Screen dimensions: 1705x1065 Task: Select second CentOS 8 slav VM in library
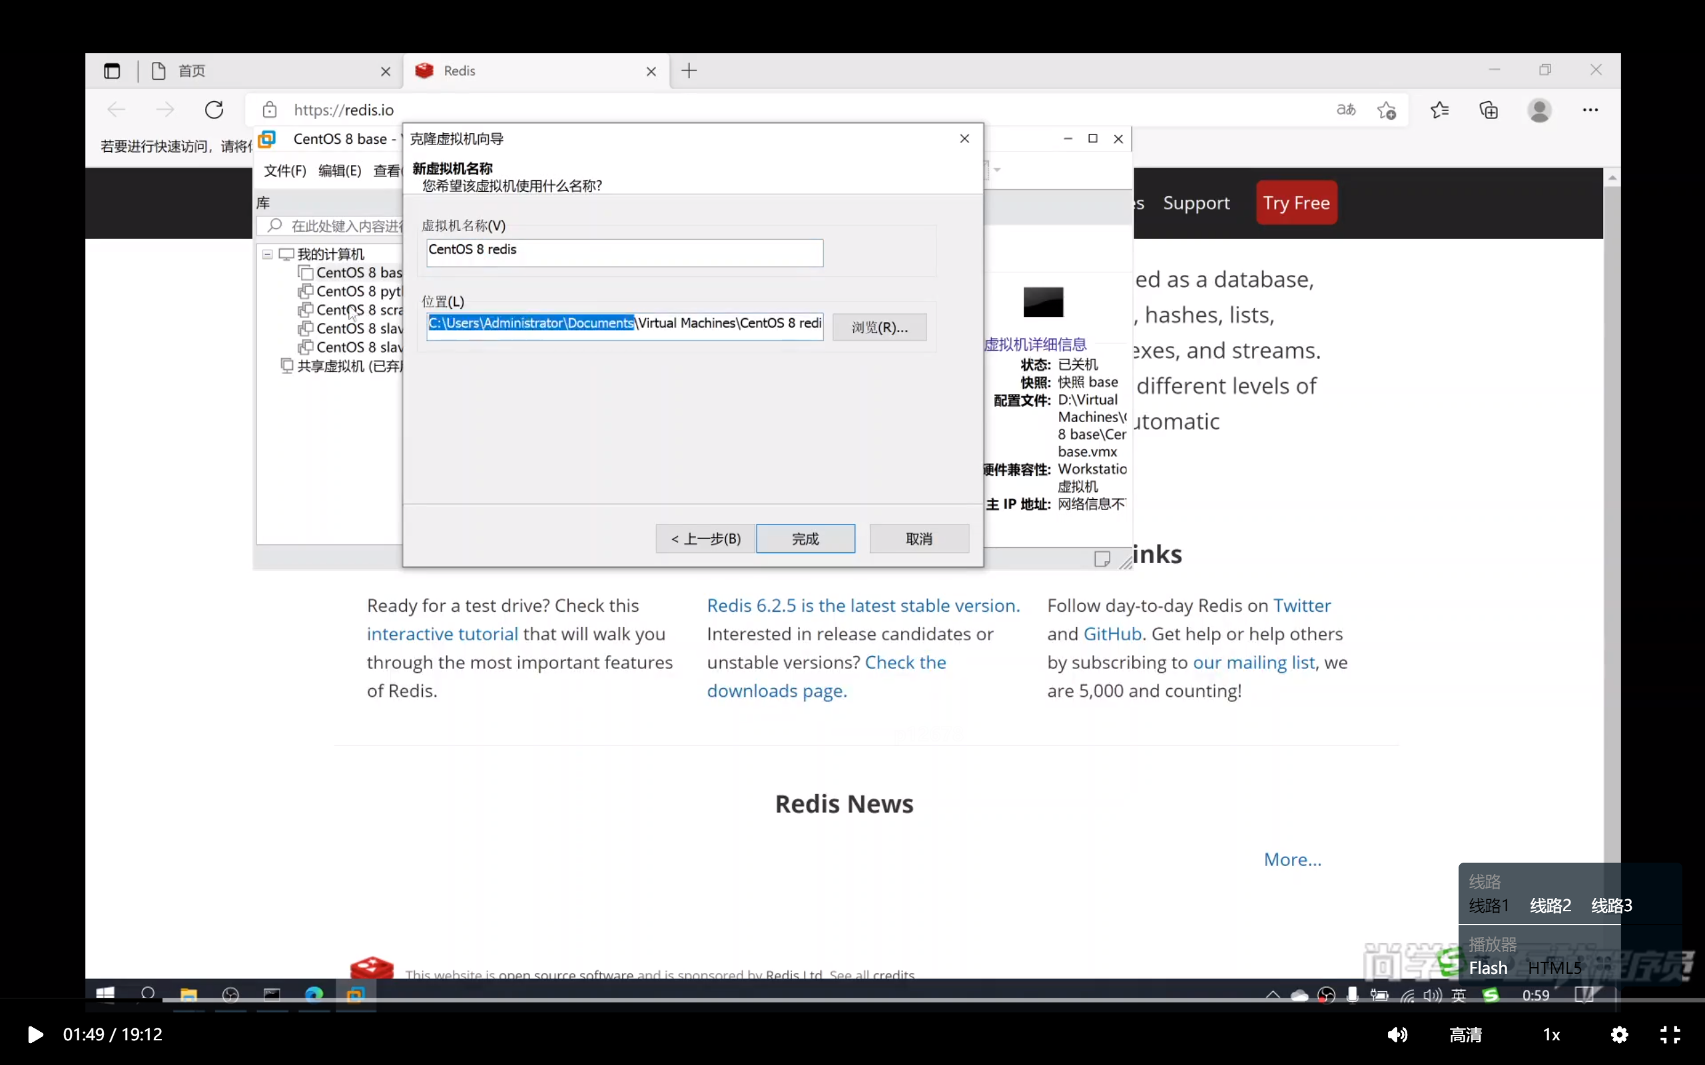[351, 347]
